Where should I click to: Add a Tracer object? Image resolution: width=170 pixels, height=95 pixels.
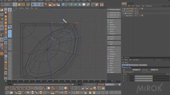point(114,31)
